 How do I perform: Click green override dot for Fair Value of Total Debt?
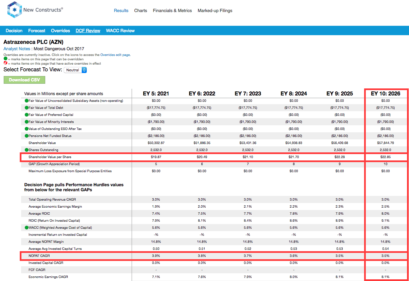pyautogui.click(x=26, y=108)
